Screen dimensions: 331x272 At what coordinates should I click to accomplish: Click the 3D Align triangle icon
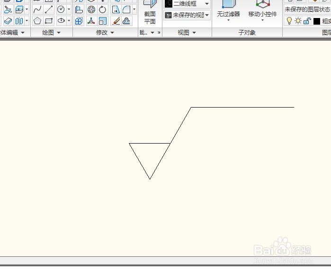[91, 21]
